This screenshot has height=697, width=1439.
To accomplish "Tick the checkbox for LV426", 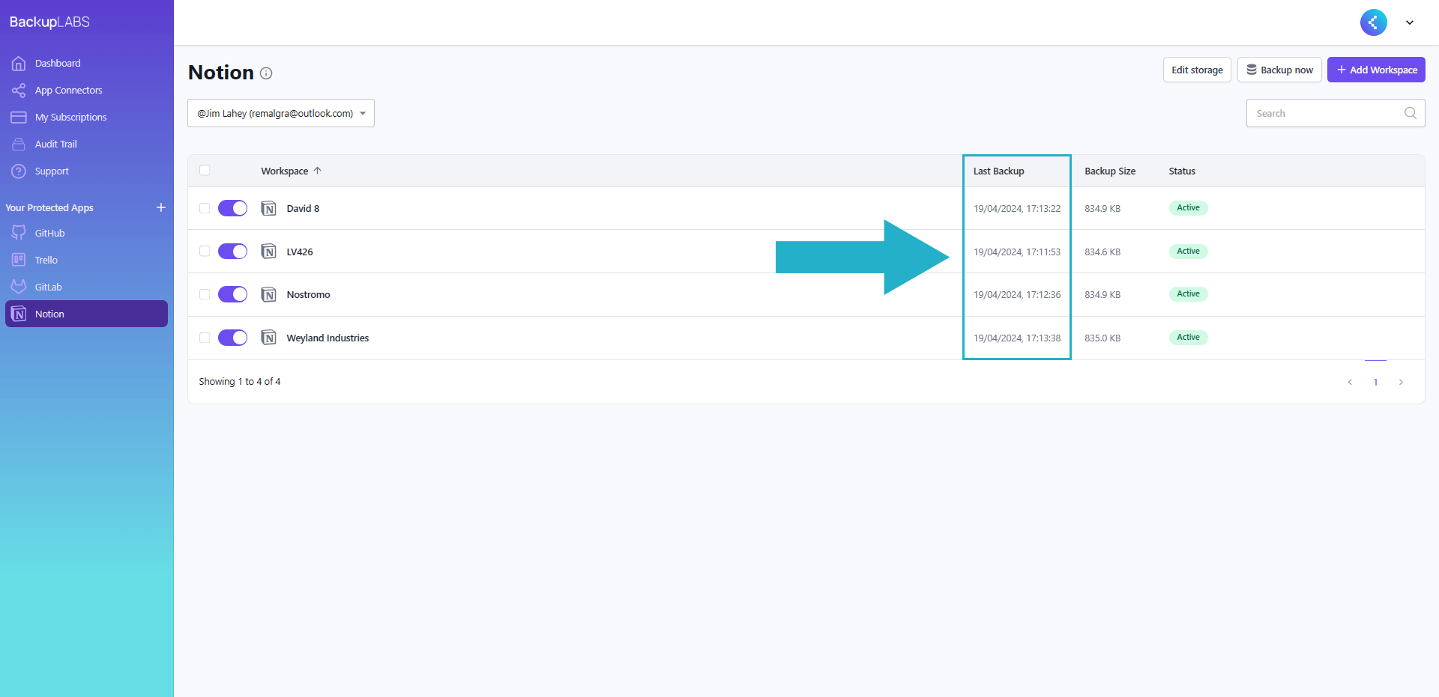I will coord(205,252).
